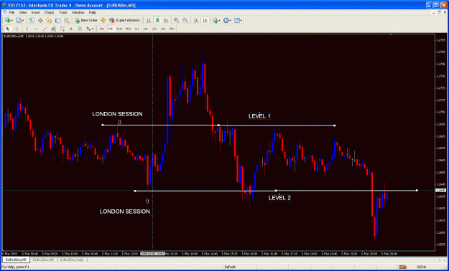This screenshot has height=271, width=449.
Task: Select the Trendline drawing tool
Action: [x=45, y=29]
